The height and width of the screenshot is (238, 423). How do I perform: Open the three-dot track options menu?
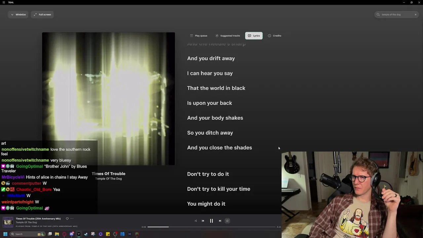(x=72, y=218)
